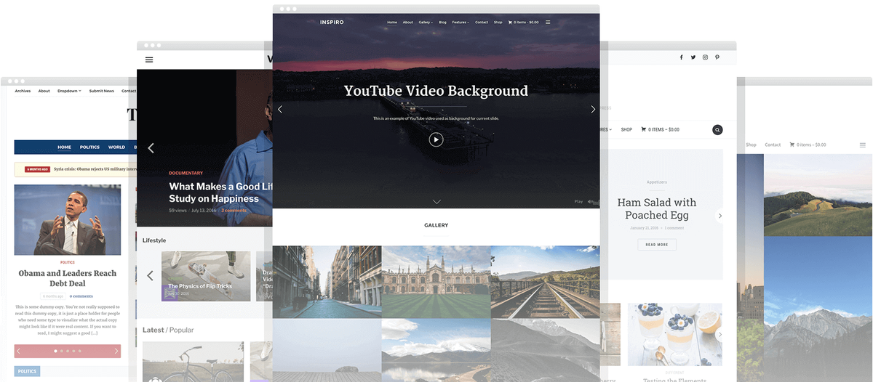Open the Blog menu item in Inspiro
This screenshot has width=873, height=382.
442,22
